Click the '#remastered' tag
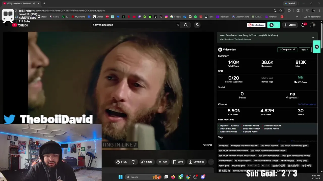The image size is (323, 181). tap(225, 161)
